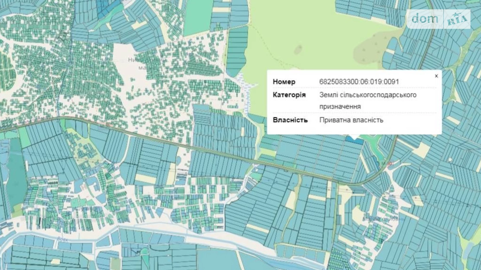Click the Власність field label

click(290, 120)
